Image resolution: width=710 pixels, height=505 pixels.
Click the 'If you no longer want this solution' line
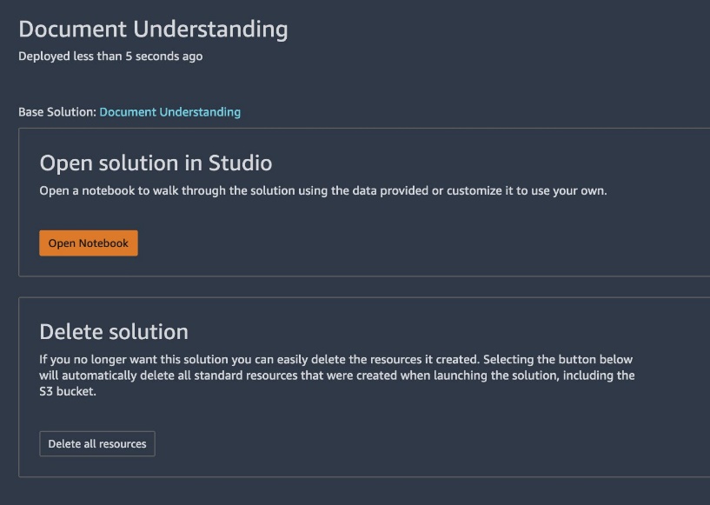[335, 360]
